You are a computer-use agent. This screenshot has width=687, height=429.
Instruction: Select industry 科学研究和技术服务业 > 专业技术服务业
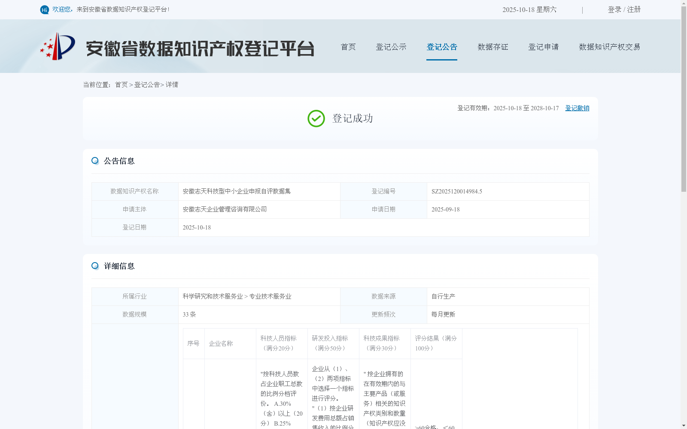[x=237, y=296]
